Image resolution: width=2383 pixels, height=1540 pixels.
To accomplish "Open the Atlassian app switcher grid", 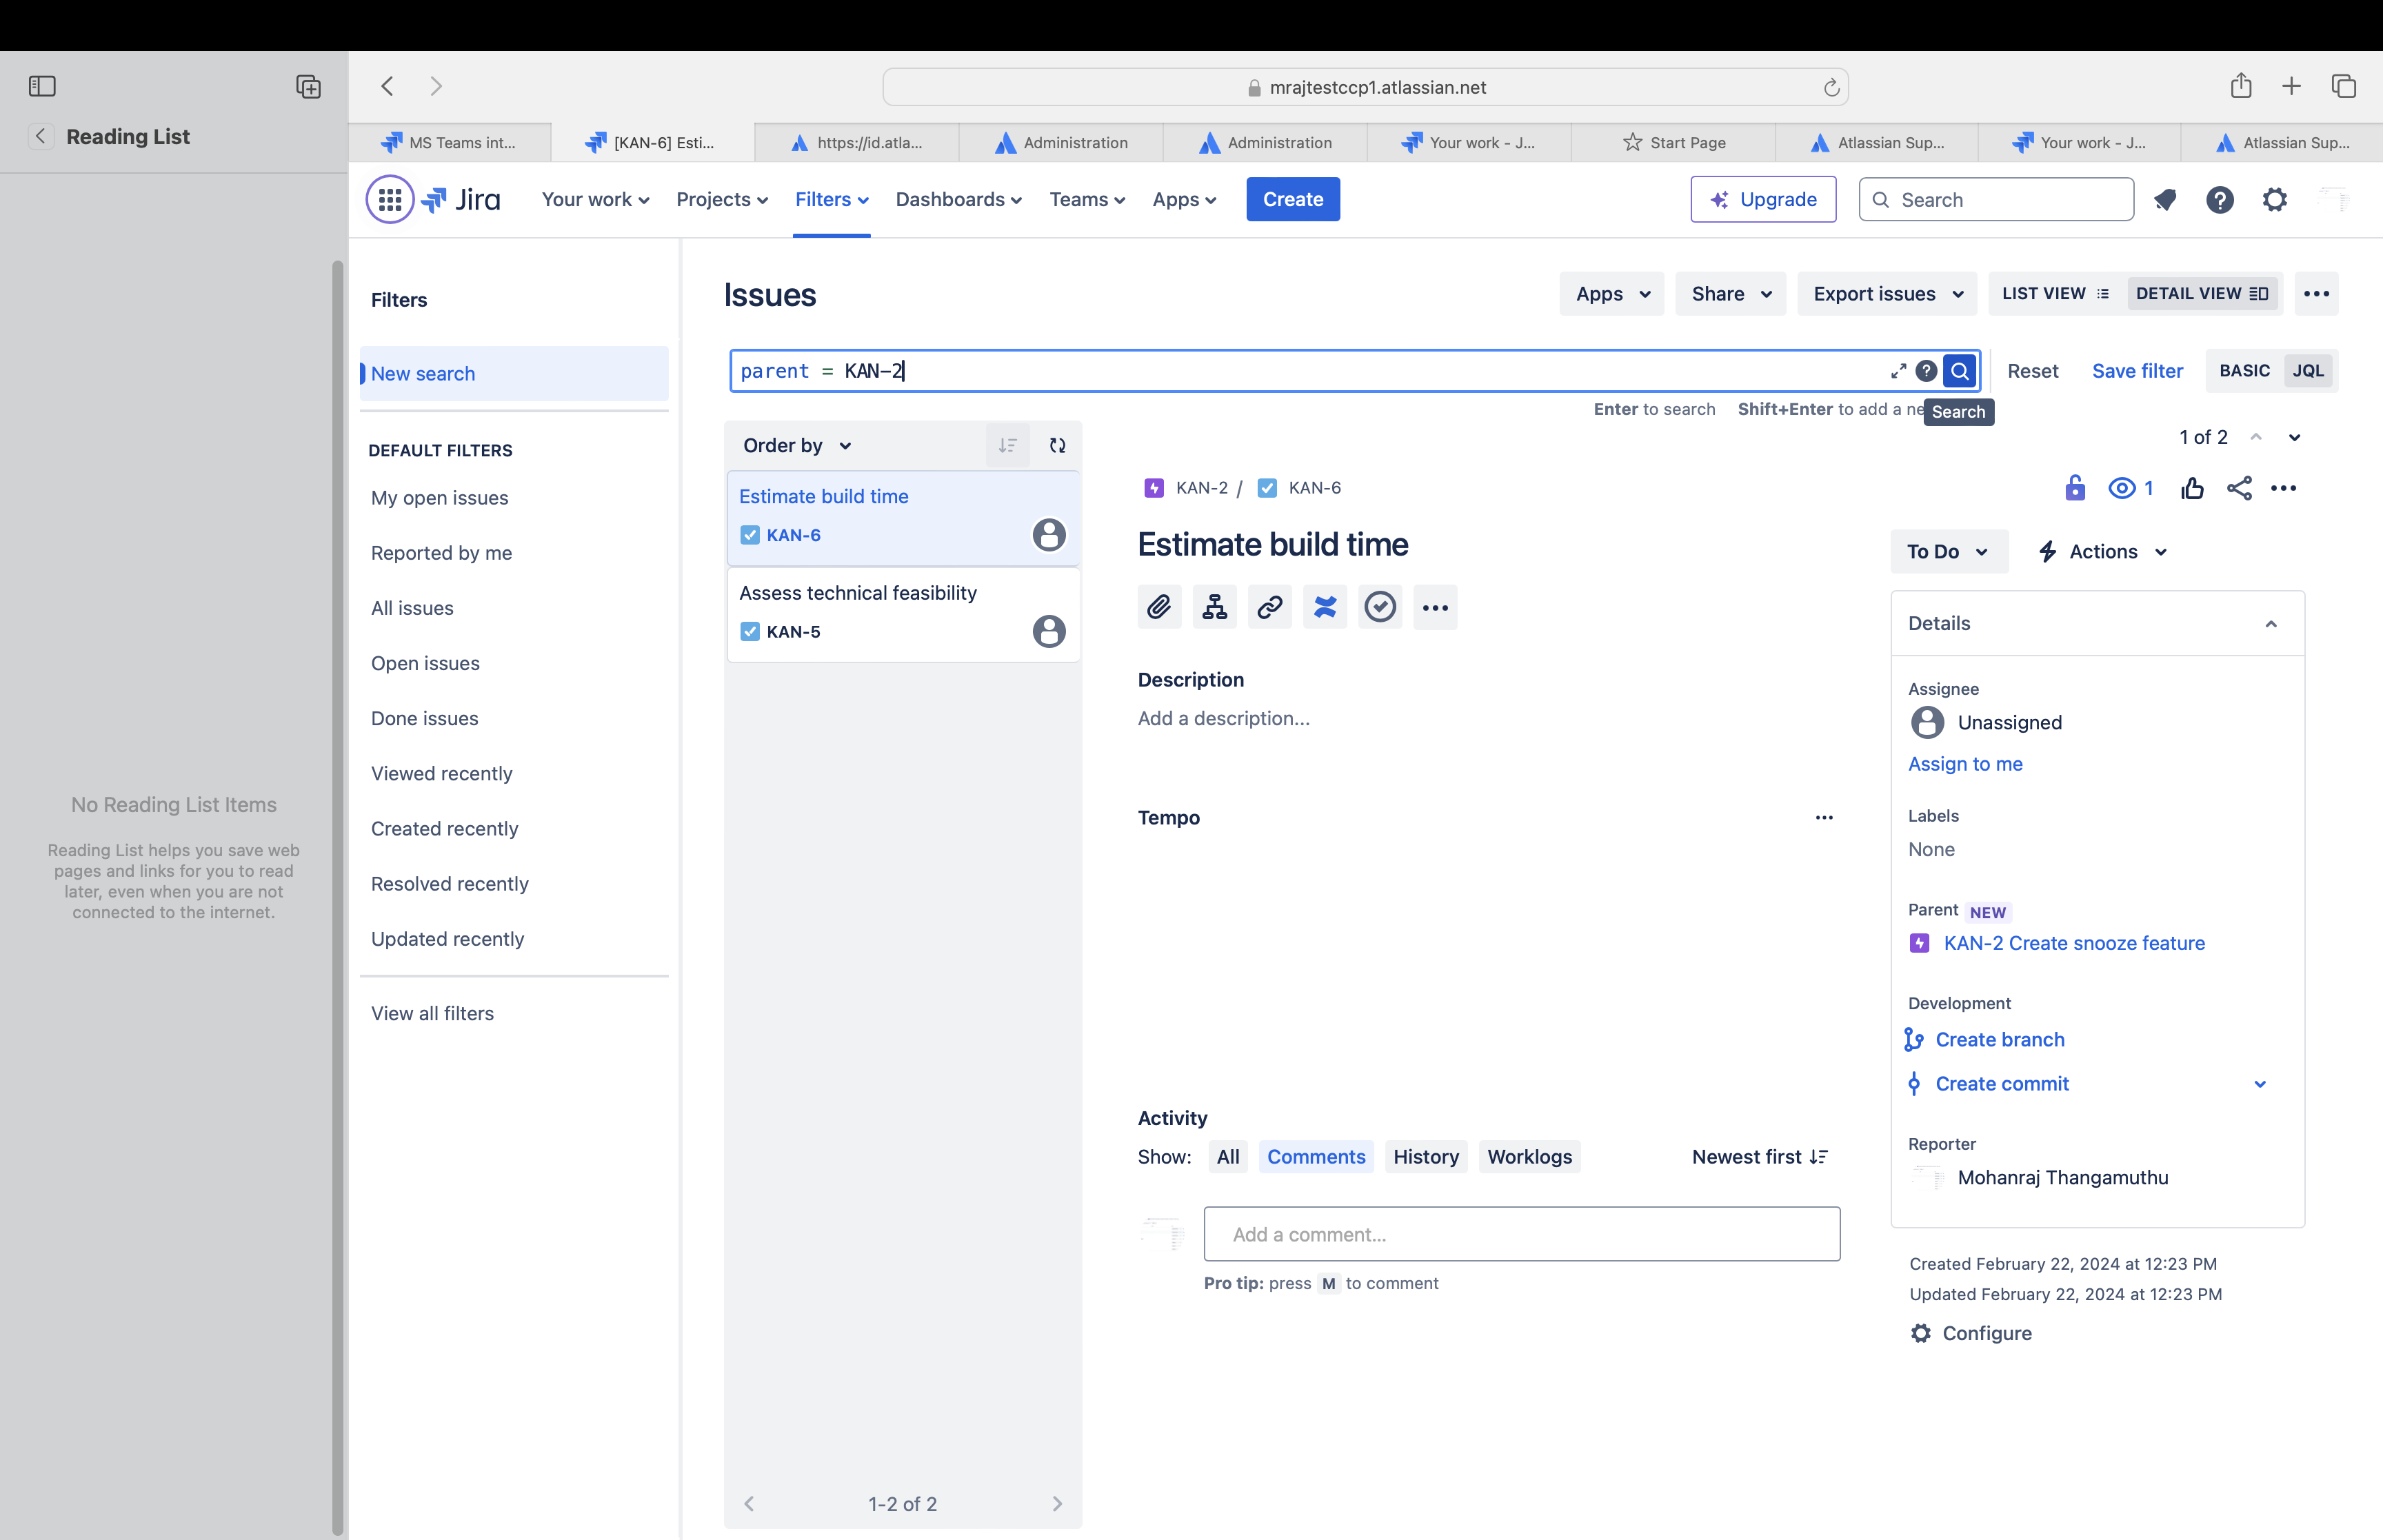I will pos(389,199).
